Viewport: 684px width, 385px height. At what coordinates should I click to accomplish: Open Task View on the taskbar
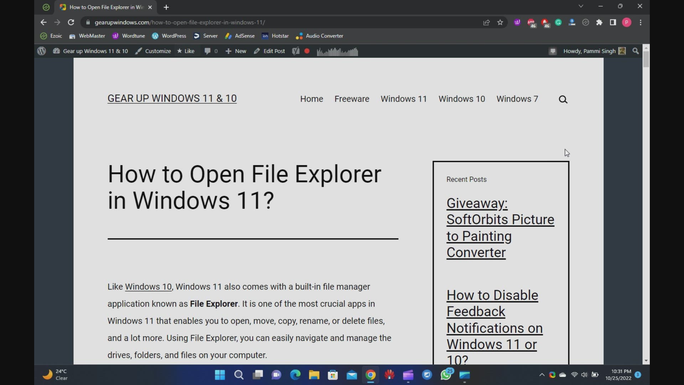(x=258, y=375)
